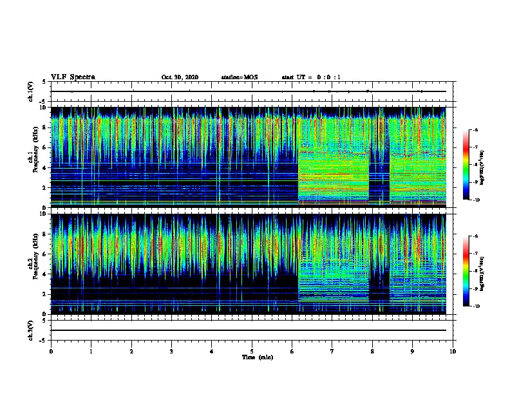
Task: Click time axis tick label "1"
Action: 91,352
